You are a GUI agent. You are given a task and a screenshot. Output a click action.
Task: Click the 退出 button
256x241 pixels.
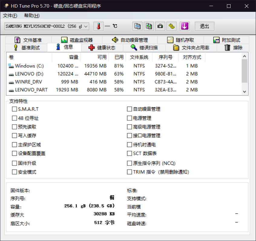click(x=205, y=26)
